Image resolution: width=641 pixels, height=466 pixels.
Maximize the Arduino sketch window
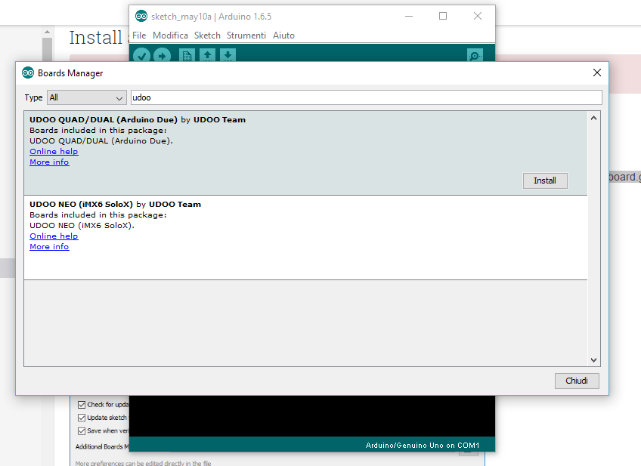(x=443, y=16)
